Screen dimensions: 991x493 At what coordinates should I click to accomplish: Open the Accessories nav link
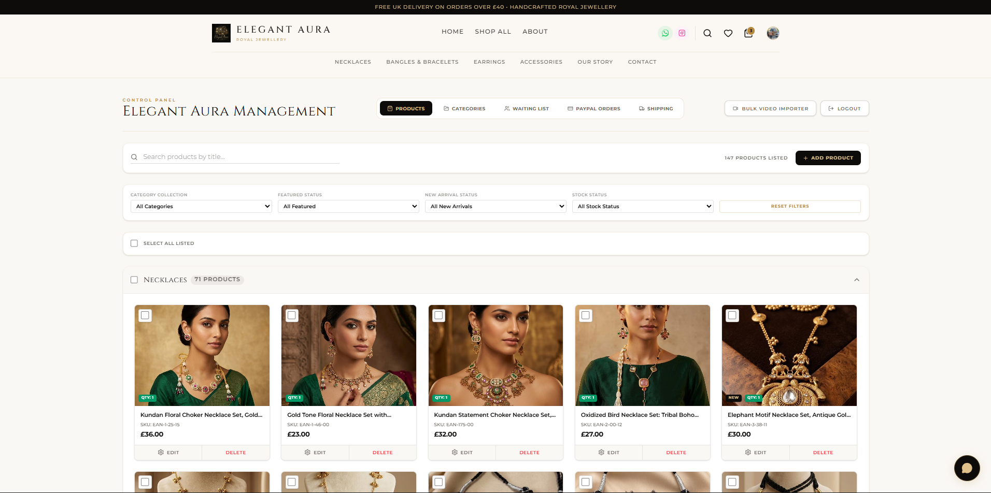541,62
